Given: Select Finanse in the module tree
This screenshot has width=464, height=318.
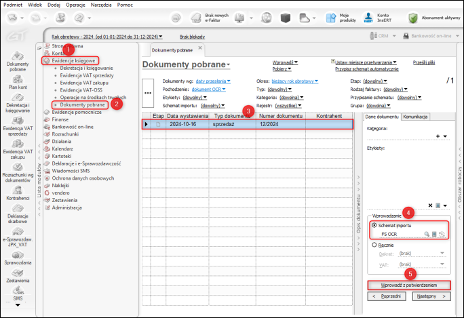Looking at the screenshot, I should pos(60,119).
